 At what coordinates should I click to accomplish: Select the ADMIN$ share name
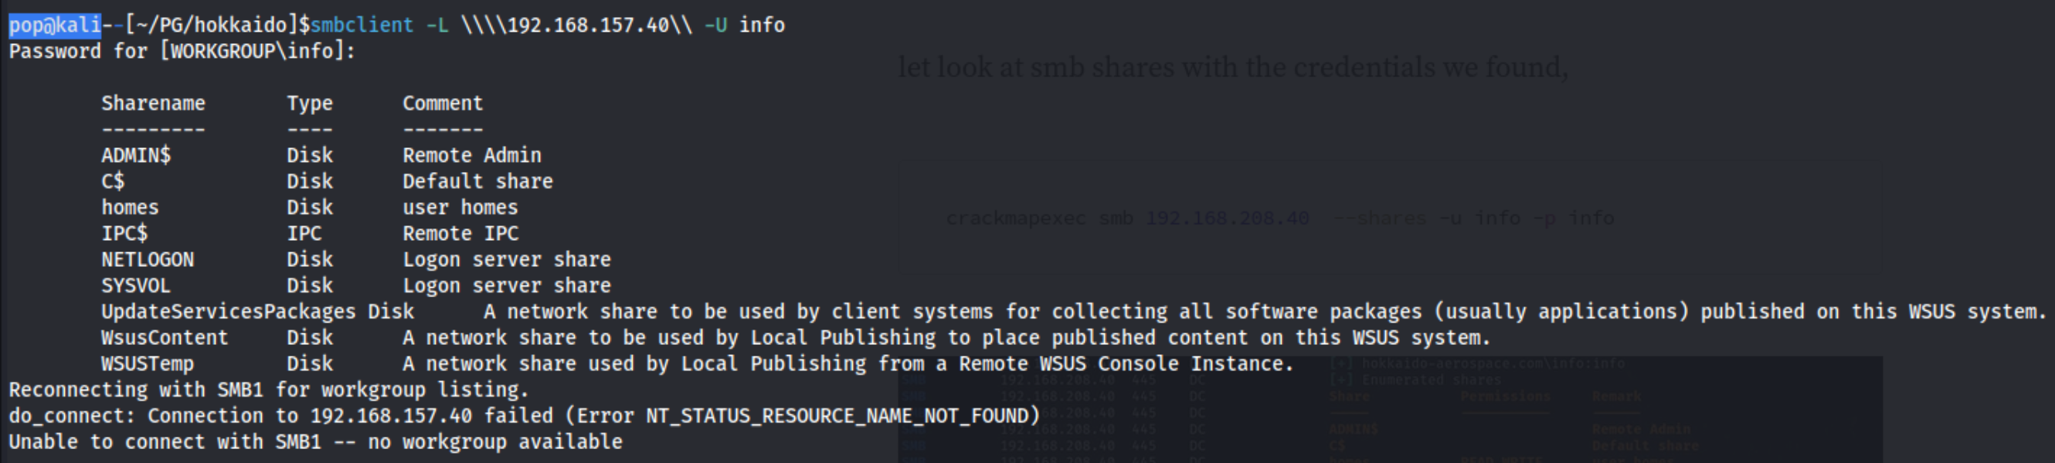(136, 155)
